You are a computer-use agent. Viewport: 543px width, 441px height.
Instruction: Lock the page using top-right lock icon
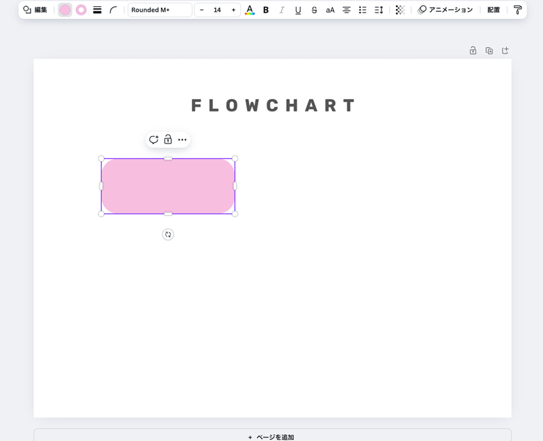(x=473, y=51)
